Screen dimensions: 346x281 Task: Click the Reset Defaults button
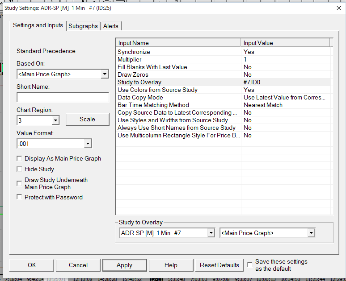coord(219,265)
